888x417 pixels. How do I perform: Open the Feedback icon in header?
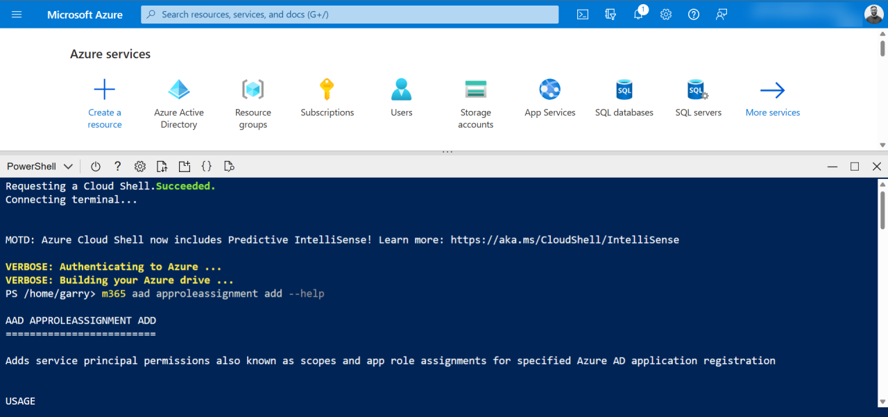(x=721, y=14)
